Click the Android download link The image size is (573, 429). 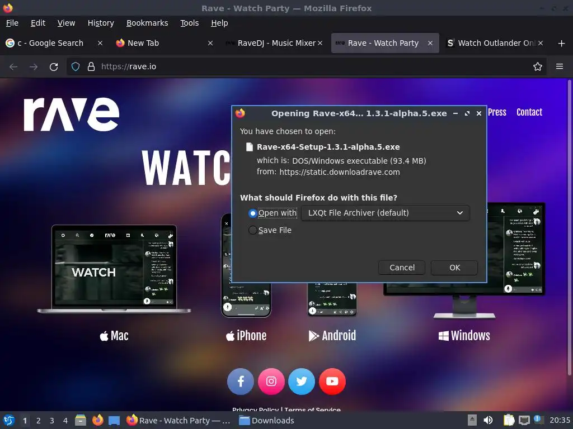point(332,336)
